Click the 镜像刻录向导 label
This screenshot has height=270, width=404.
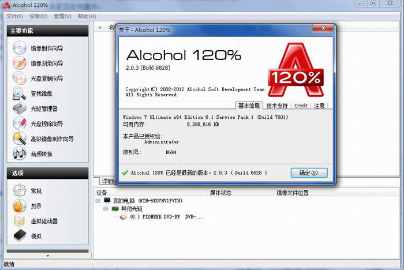pos(47,63)
